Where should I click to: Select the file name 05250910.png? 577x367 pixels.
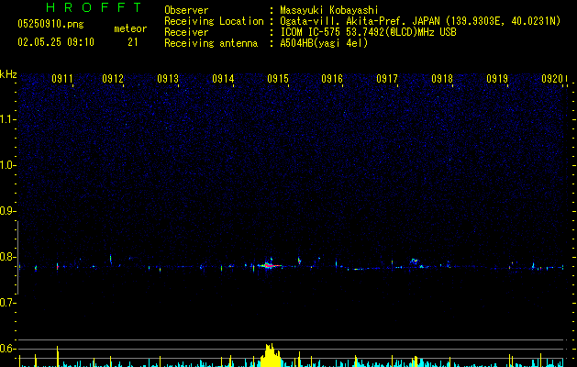tap(50, 24)
